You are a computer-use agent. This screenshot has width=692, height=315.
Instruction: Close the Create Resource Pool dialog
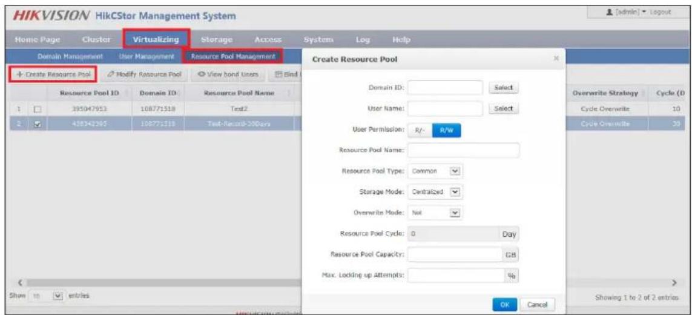[x=556, y=59]
